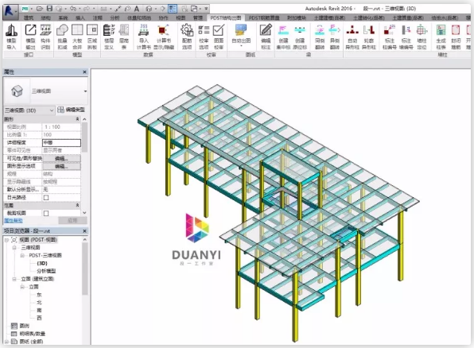Viewport: 474px width, 348px height.
Task: Select the (3D) view in project browser
Action: (42, 264)
